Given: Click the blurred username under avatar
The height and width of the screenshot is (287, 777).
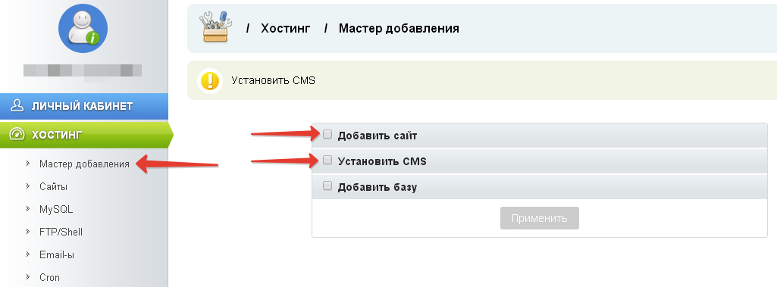Looking at the screenshot, I should pos(83,70).
